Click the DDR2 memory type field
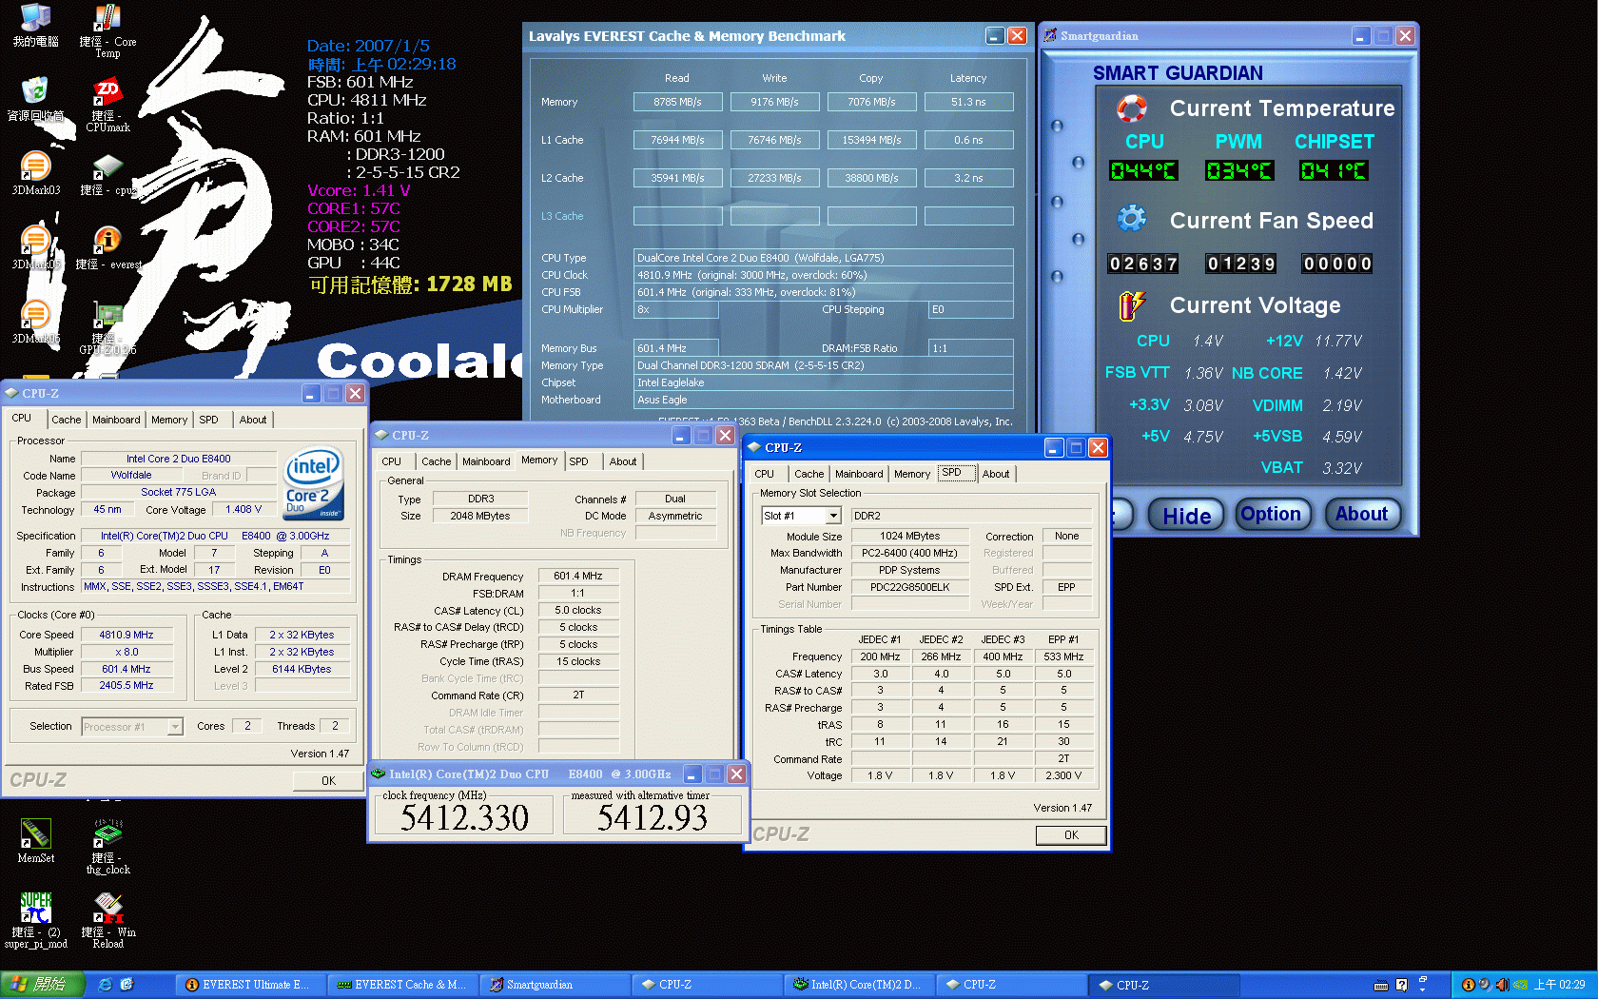1598x999 pixels. tap(972, 516)
